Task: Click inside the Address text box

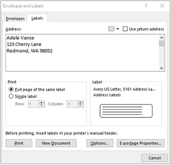Action: click(82, 53)
